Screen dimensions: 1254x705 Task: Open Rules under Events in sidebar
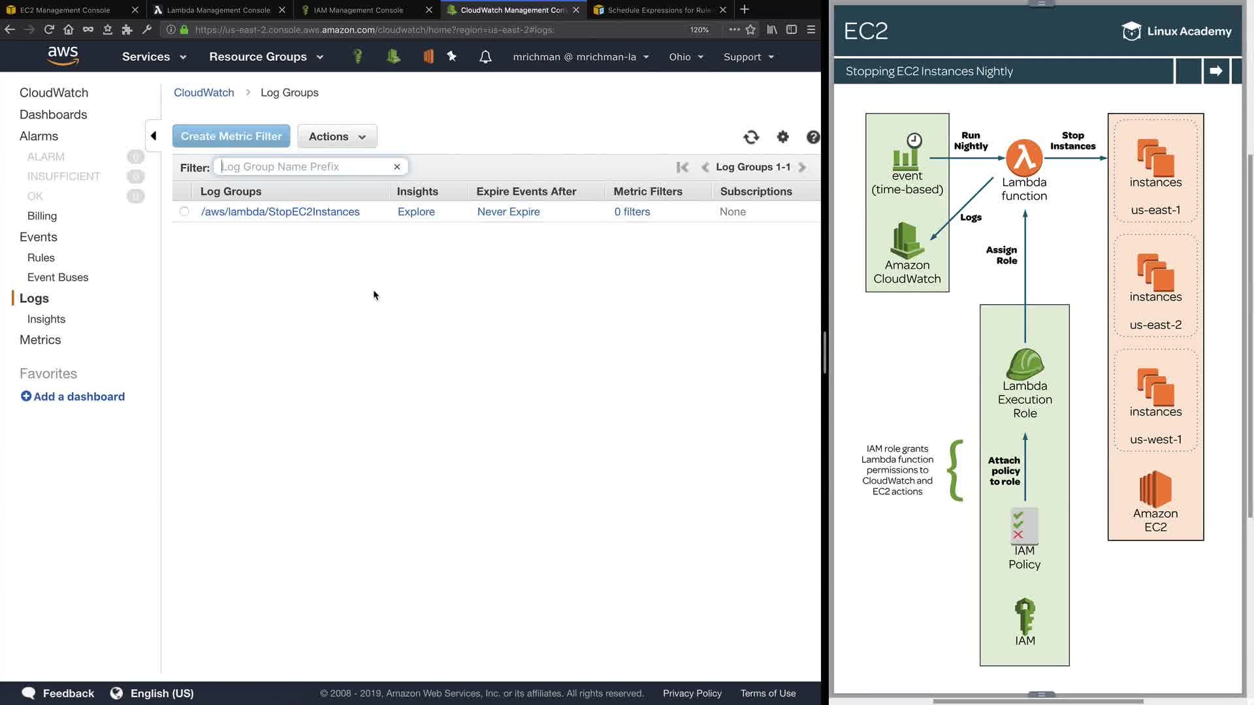40,258
